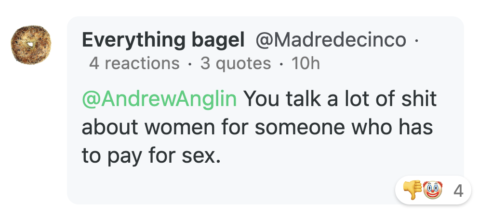This screenshot has height=215, width=479.
Task: Click empty card area left of reaction emojis
Action: [241, 187]
